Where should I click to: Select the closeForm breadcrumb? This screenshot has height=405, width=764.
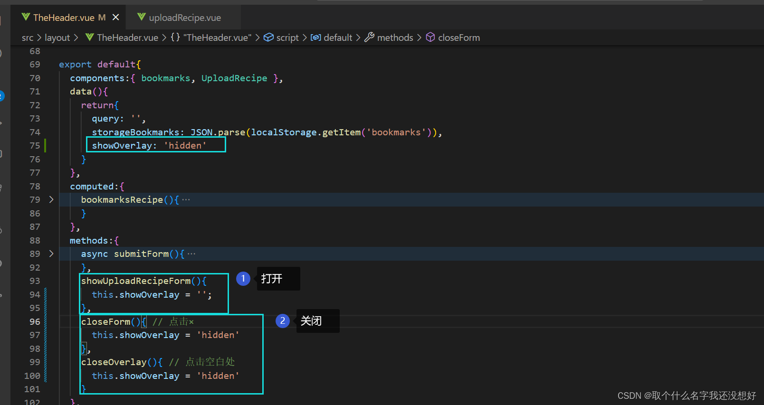point(459,38)
